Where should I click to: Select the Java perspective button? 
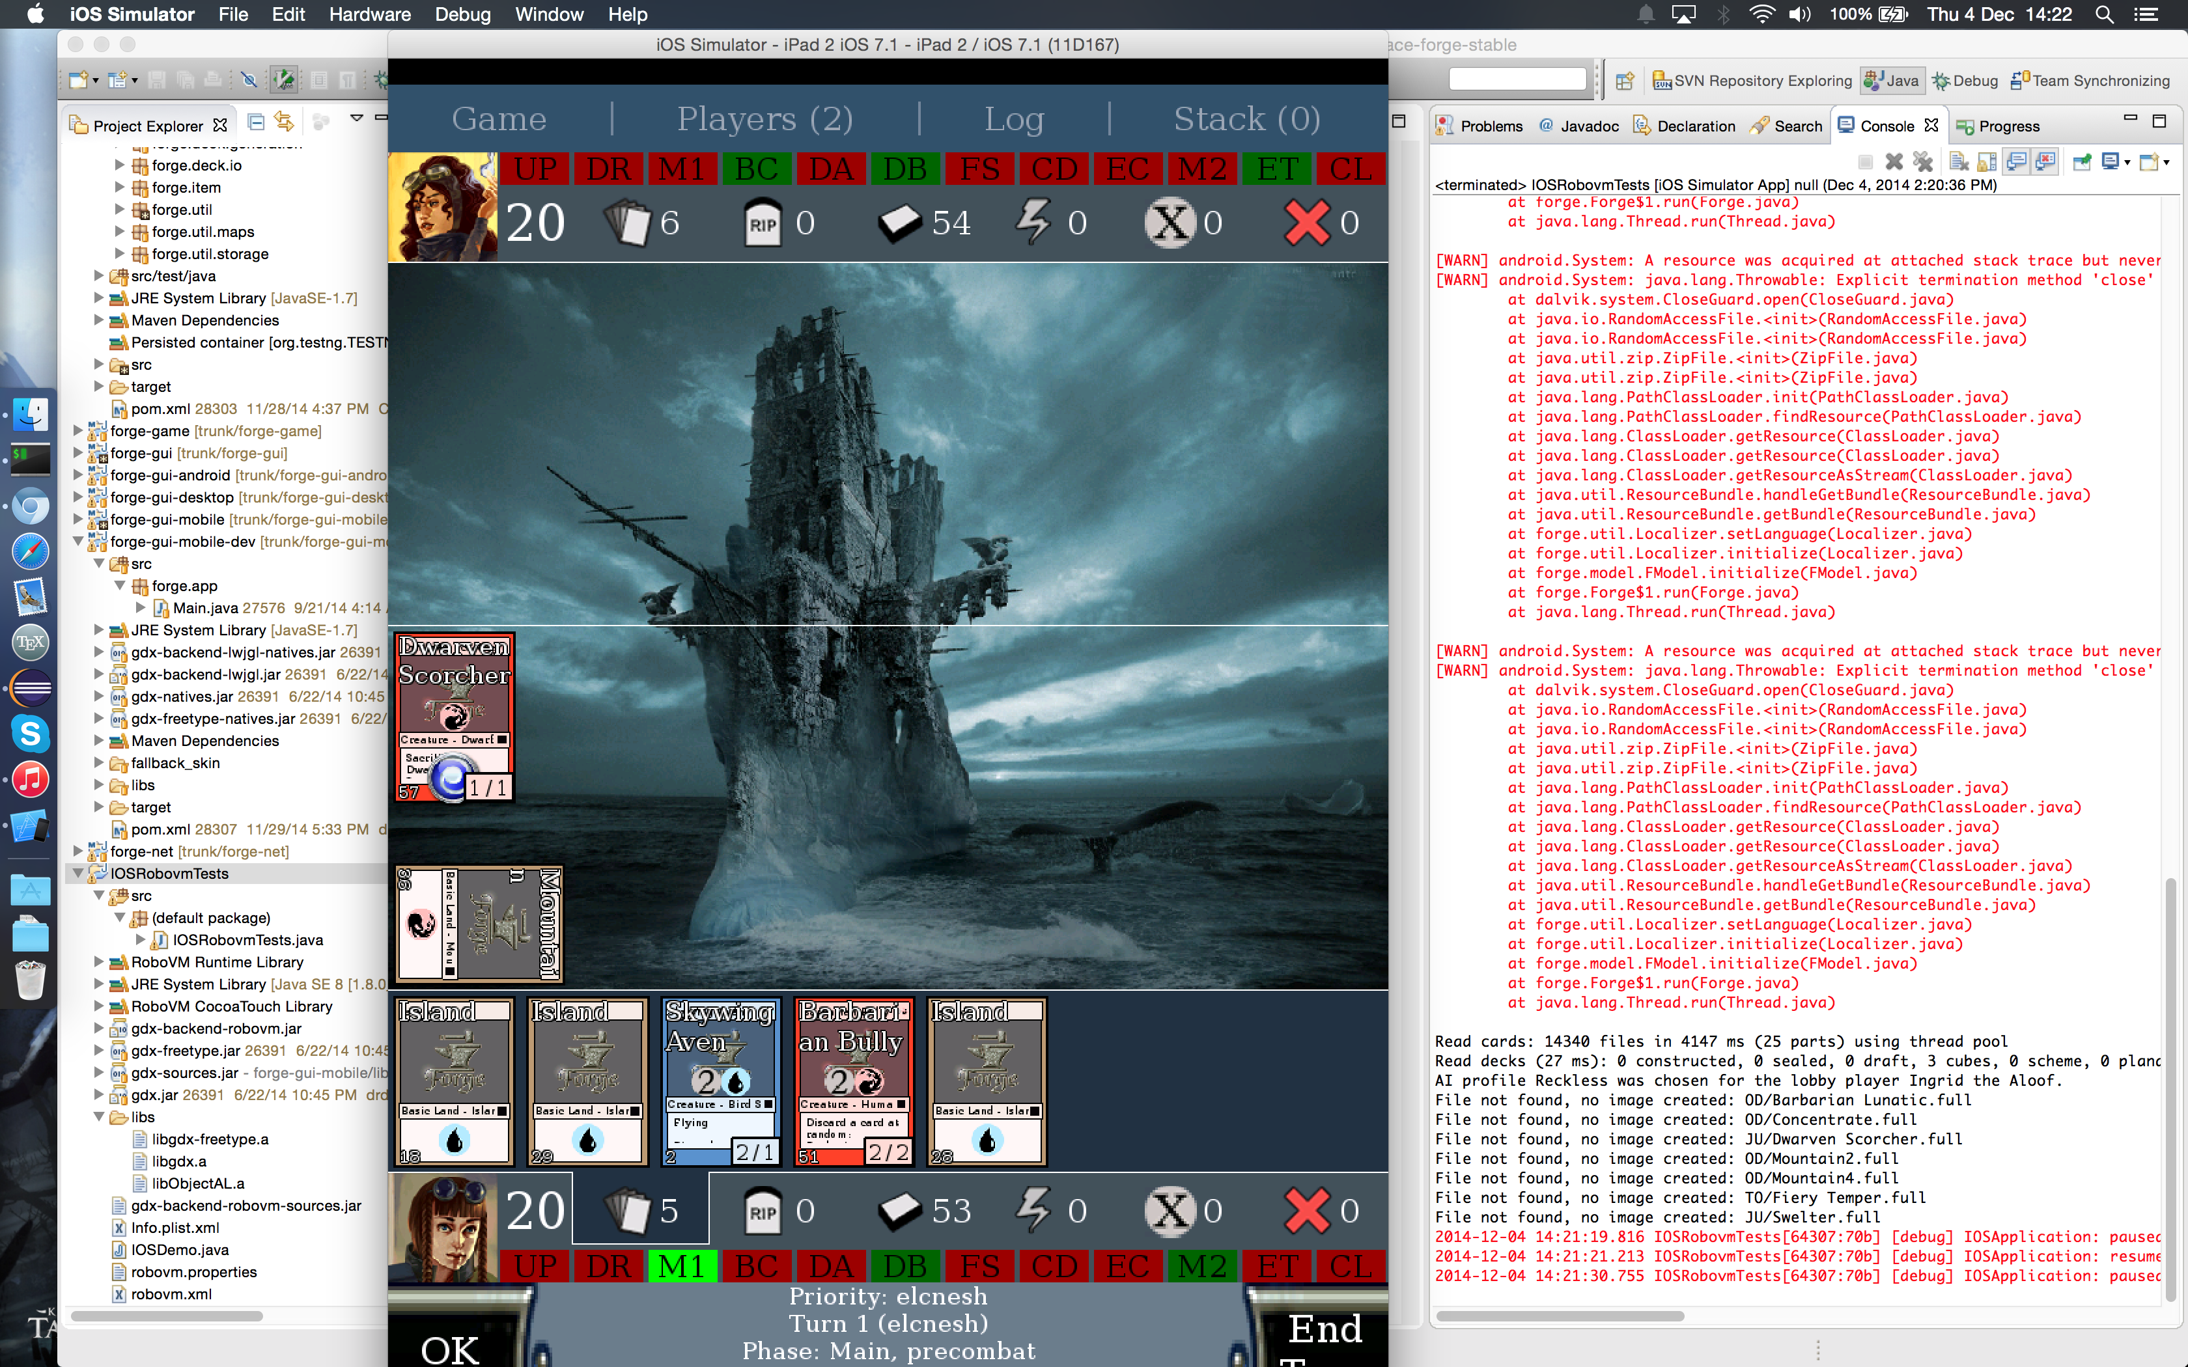tap(1892, 81)
